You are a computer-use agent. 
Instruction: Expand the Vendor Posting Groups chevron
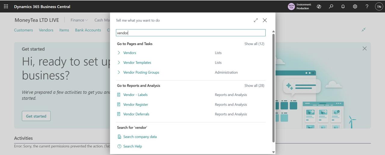[119, 72]
